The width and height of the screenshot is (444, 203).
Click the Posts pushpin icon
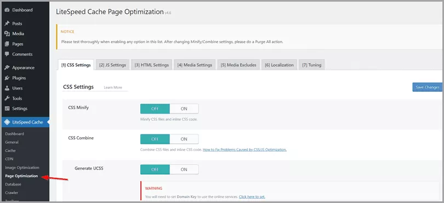click(7, 24)
